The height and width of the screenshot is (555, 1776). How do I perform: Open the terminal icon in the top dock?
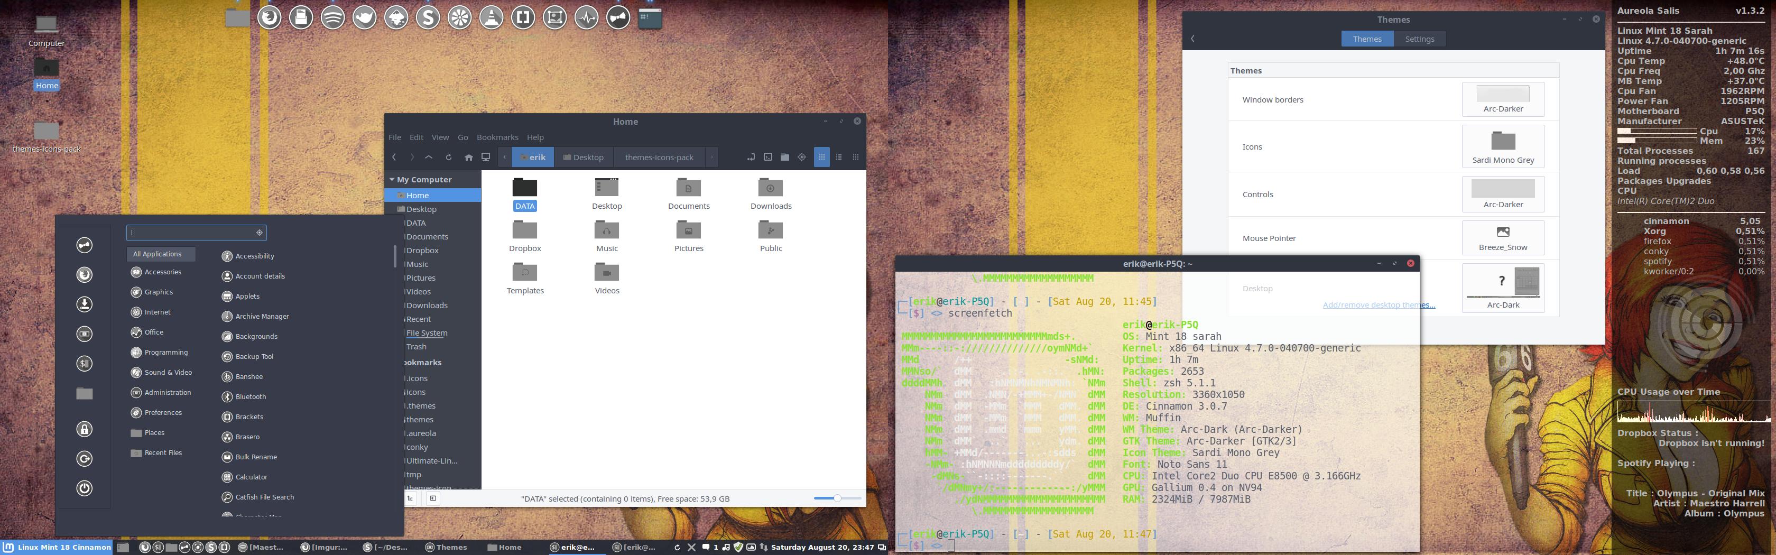[x=650, y=17]
